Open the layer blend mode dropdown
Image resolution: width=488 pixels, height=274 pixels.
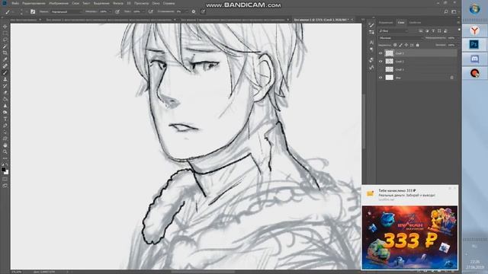coord(401,38)
